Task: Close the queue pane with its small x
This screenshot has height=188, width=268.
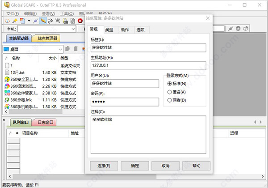Action: [4, 120]
